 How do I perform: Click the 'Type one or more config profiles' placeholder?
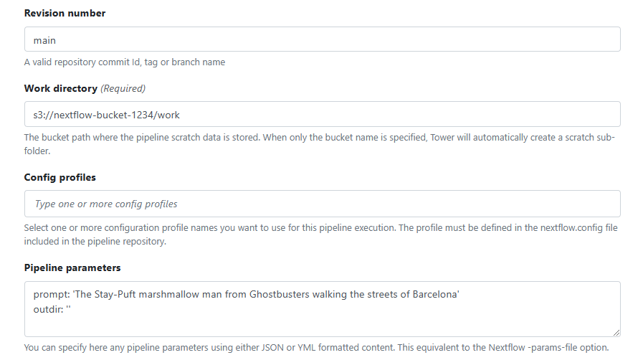tap(106, 204)
